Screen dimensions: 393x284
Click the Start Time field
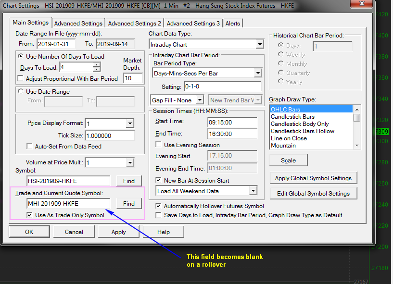(232, 123)
